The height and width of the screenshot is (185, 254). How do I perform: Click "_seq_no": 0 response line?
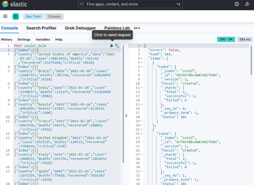coord(173,108)
